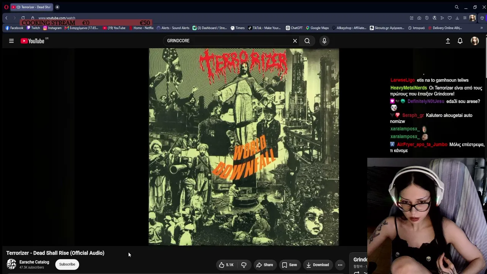Open the Opera edit/compose page icon
Viewport: 487px width, 274px height.
(412, 18)
